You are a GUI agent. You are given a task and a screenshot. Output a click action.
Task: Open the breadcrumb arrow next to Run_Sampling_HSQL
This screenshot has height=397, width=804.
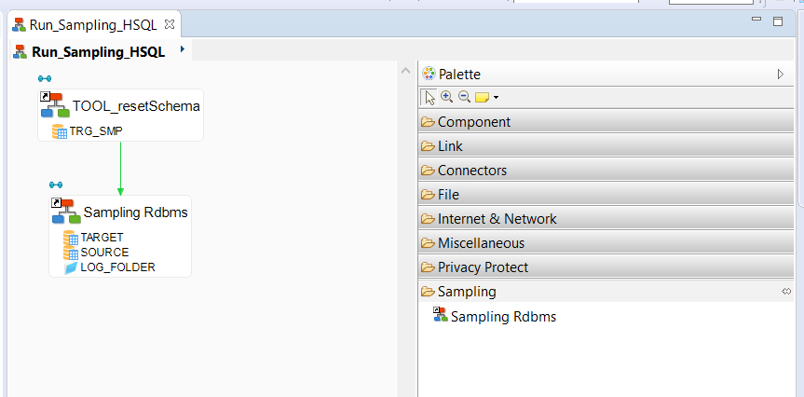[183, 49]
